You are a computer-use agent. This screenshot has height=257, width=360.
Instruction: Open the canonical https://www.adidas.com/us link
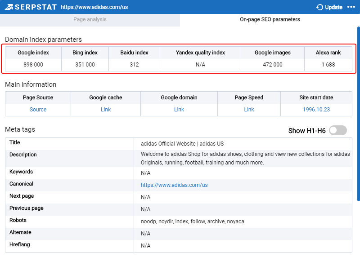(174, 185)
